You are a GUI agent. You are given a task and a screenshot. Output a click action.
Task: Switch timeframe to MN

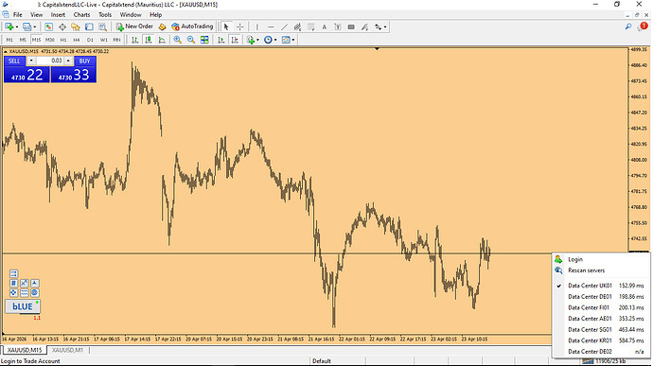click(117, 40)
